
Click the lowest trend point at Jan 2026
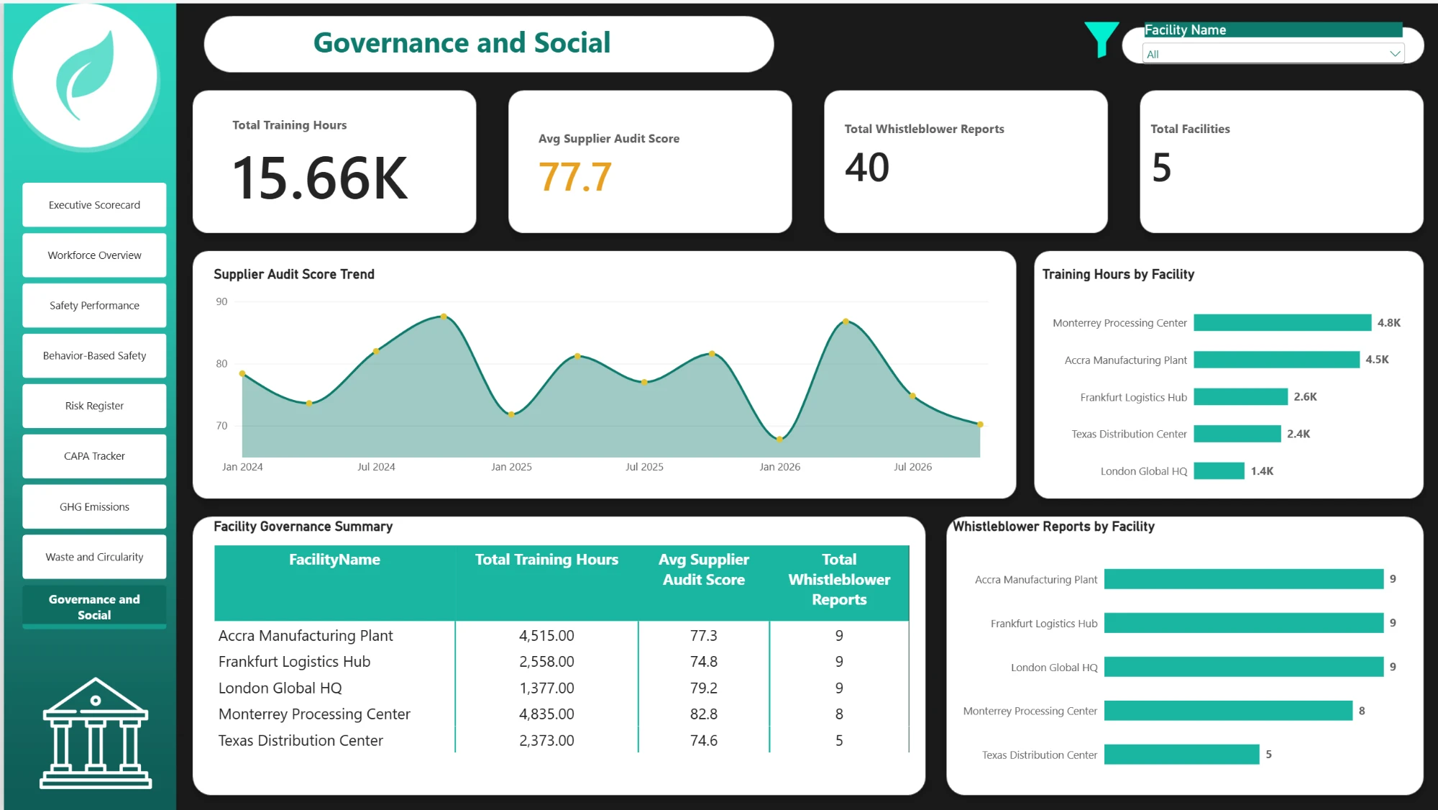pyautogui.click(x=779, y=439)
